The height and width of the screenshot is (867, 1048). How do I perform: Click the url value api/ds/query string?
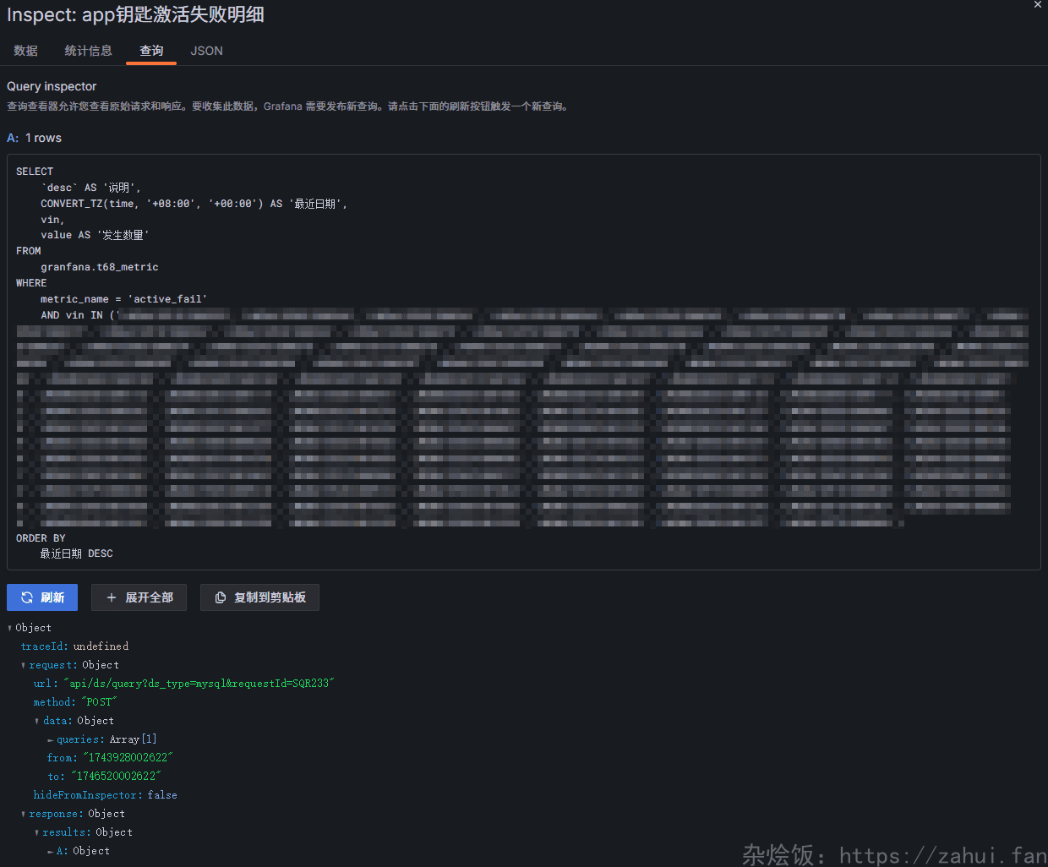tap(199, 684)
